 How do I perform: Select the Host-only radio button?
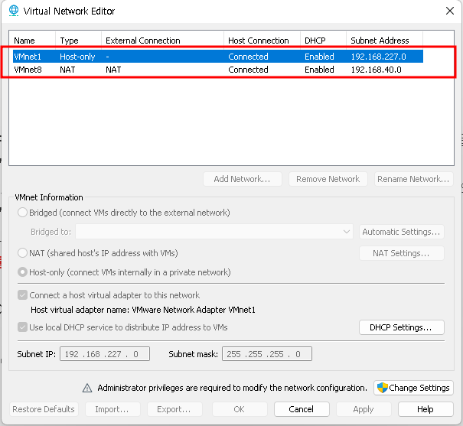coord(22,272)
